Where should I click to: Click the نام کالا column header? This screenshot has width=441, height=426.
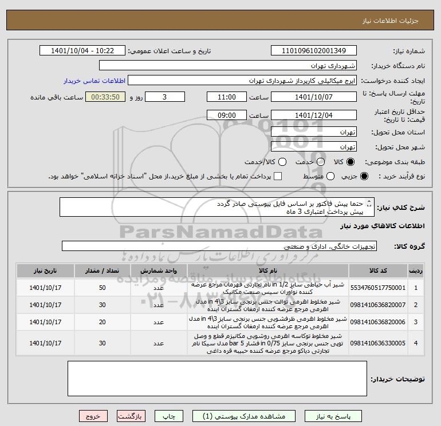268,270
